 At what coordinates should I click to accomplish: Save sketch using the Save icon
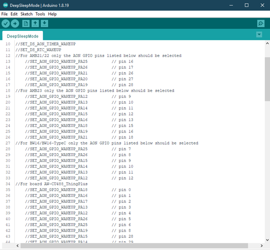(44, 24)
